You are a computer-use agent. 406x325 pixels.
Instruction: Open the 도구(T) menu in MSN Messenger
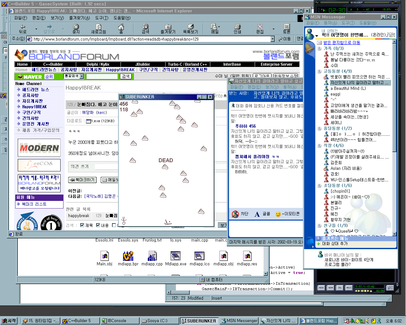348,23
